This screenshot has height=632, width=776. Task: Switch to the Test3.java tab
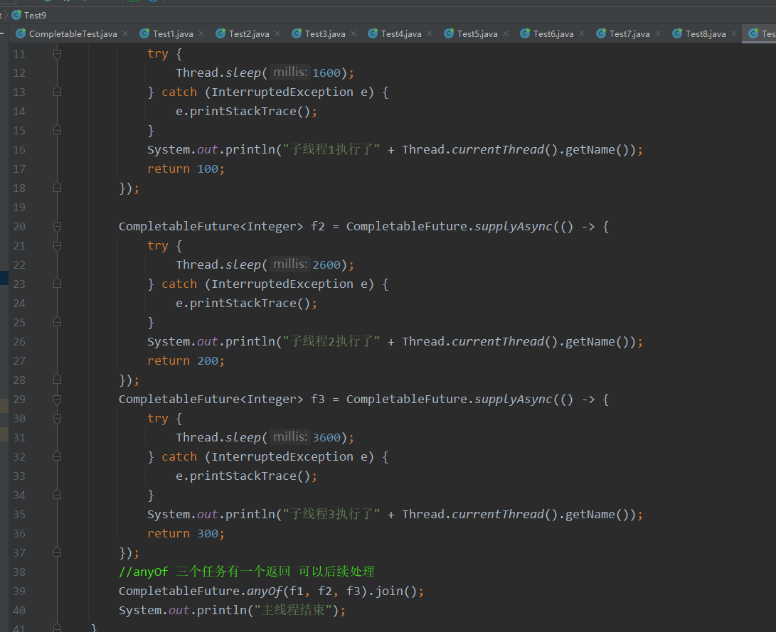pos(325,33)
